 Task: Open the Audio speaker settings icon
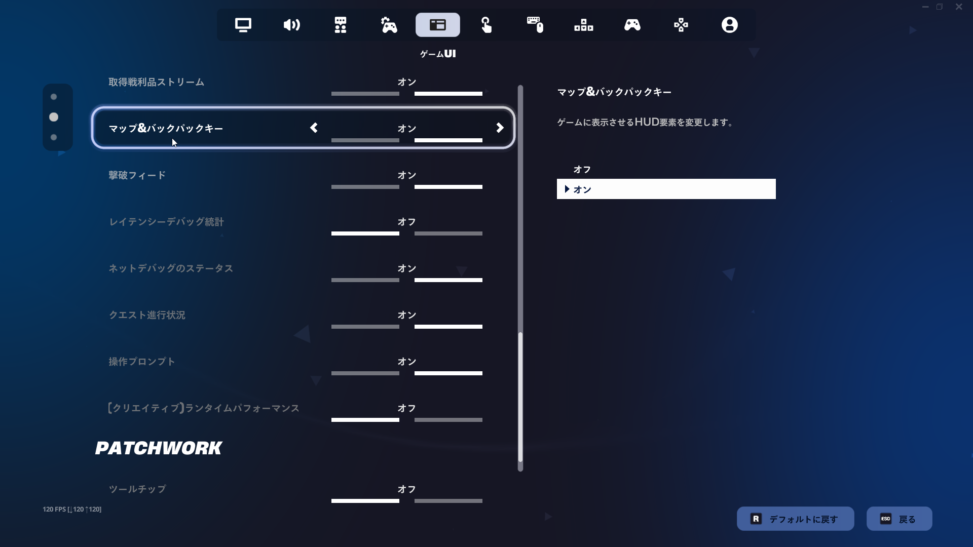click(291, 25)
